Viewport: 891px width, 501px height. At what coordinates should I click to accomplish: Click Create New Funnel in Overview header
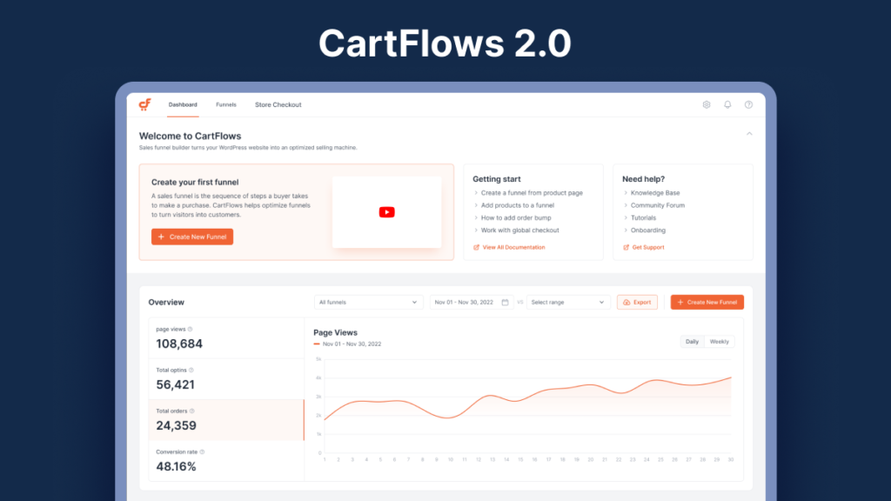click(707, 302)
